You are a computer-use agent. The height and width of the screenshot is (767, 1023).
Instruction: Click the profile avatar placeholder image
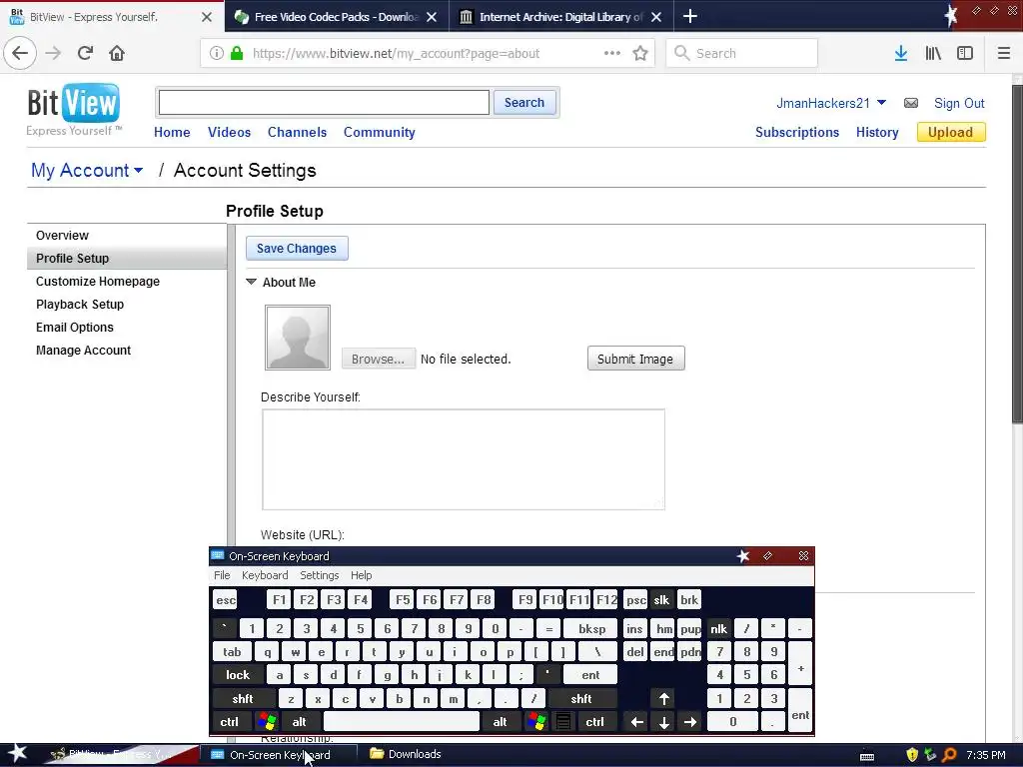[298, 338]
